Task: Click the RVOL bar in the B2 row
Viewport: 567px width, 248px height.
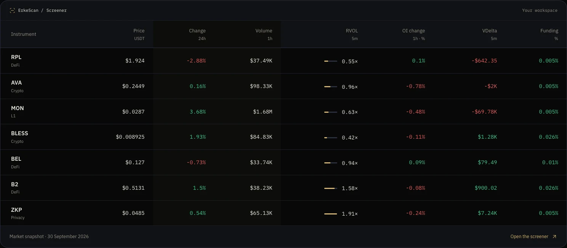Action: click(331, 188)
